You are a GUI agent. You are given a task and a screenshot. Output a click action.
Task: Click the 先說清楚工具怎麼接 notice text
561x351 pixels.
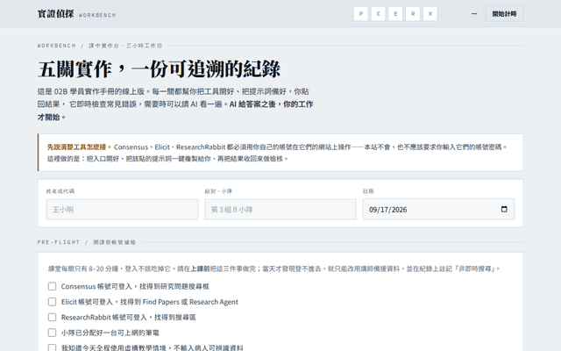coord(79,147)
